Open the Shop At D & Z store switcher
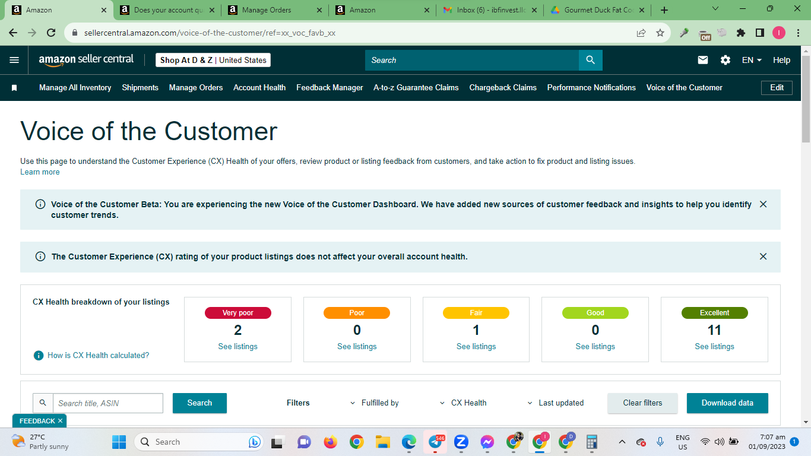The width and height of the screenshot is (811, 456). (213, 60)
